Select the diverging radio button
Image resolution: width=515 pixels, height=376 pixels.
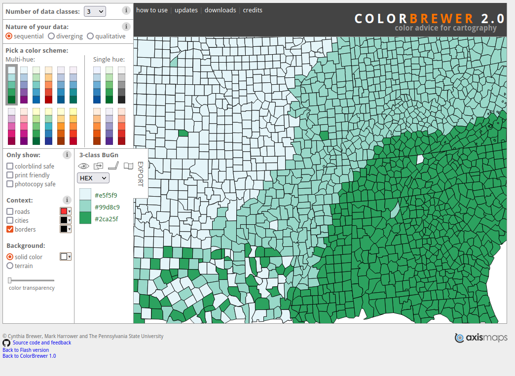click(52, 36)
